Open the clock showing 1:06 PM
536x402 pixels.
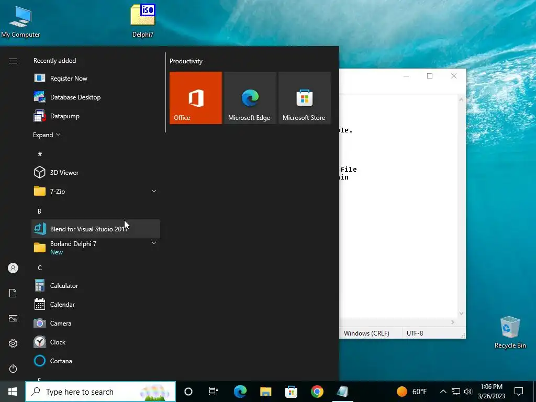click(491, 392)
